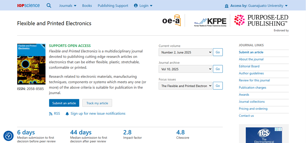Open About the journal link
Screen dimensions: 306x143
[251, 59]
